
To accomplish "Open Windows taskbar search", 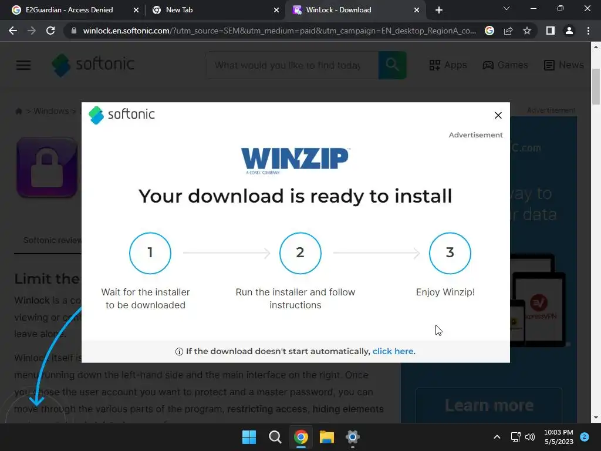I will [275, 437].
